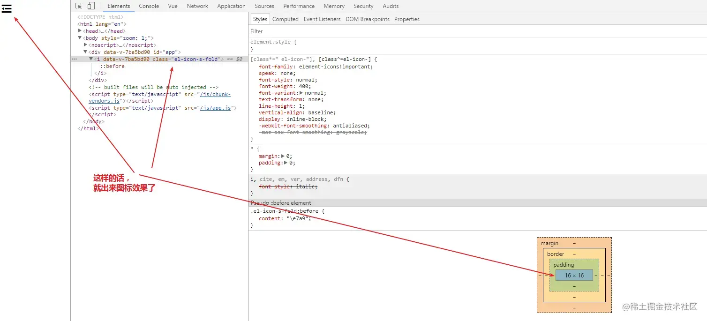Viewport: 707px width, 321px height.
Task: Click the speak: none declaration
Action: 277,73
